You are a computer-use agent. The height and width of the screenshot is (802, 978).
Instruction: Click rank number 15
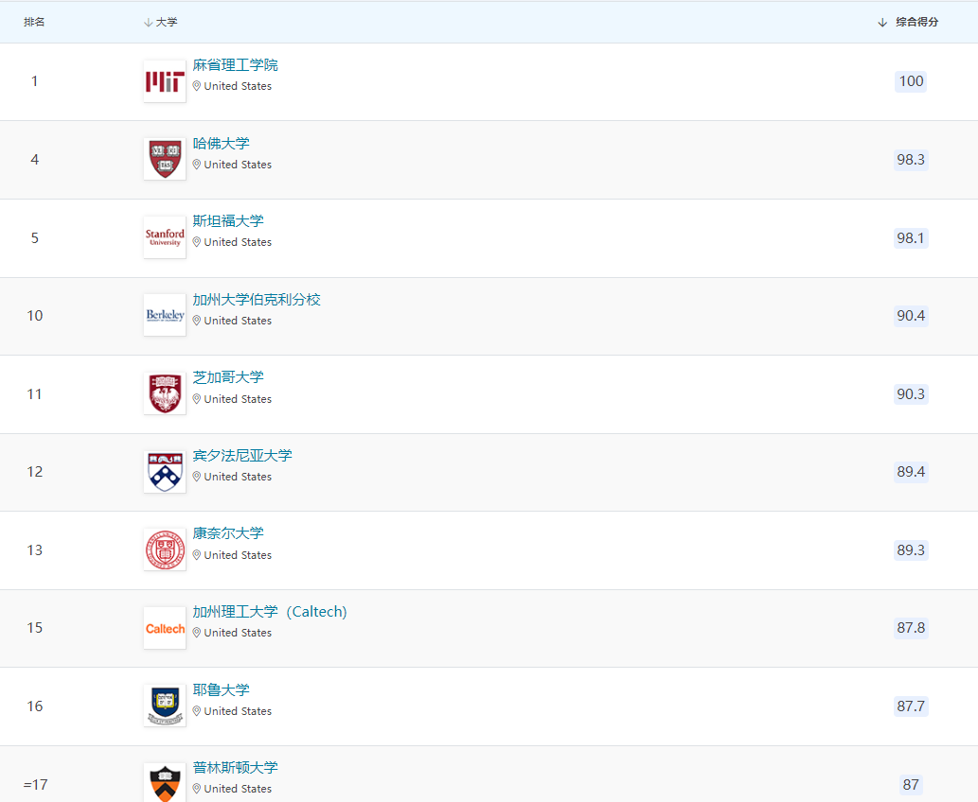pyautogui.click(x=35, y=628)
